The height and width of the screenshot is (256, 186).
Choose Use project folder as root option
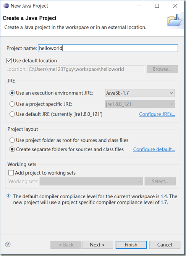[x=12, y=140]
